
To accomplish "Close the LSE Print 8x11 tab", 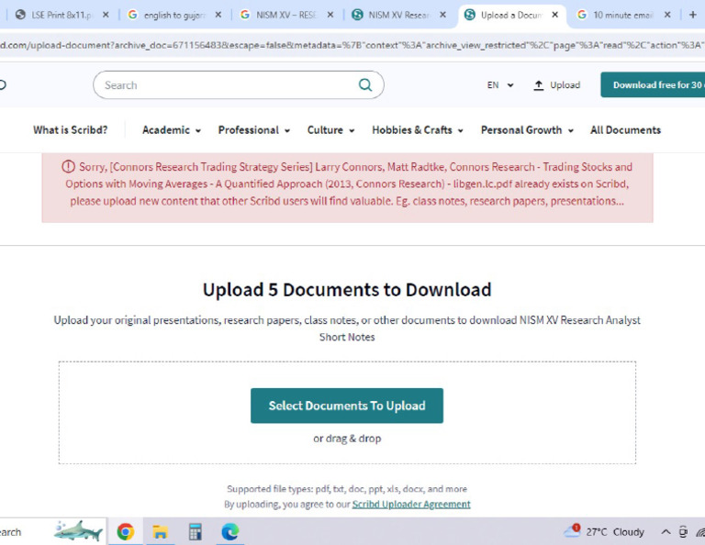I will click(x=106, y=15).
